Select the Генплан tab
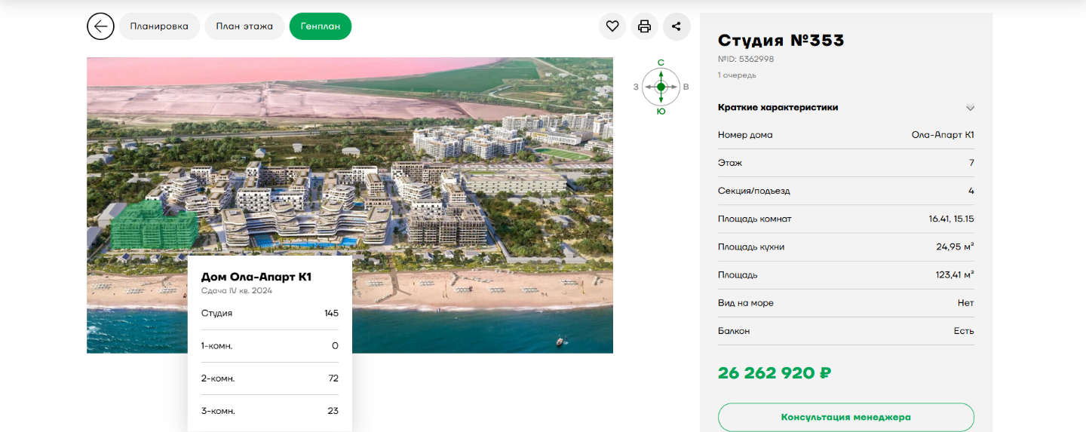This screenshot has width=1086, height=432. [x=321, y=26]
